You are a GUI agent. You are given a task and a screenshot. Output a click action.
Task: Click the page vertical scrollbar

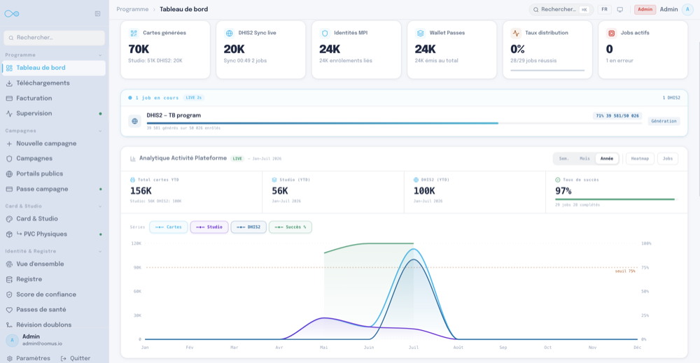[x=698, y=120]
